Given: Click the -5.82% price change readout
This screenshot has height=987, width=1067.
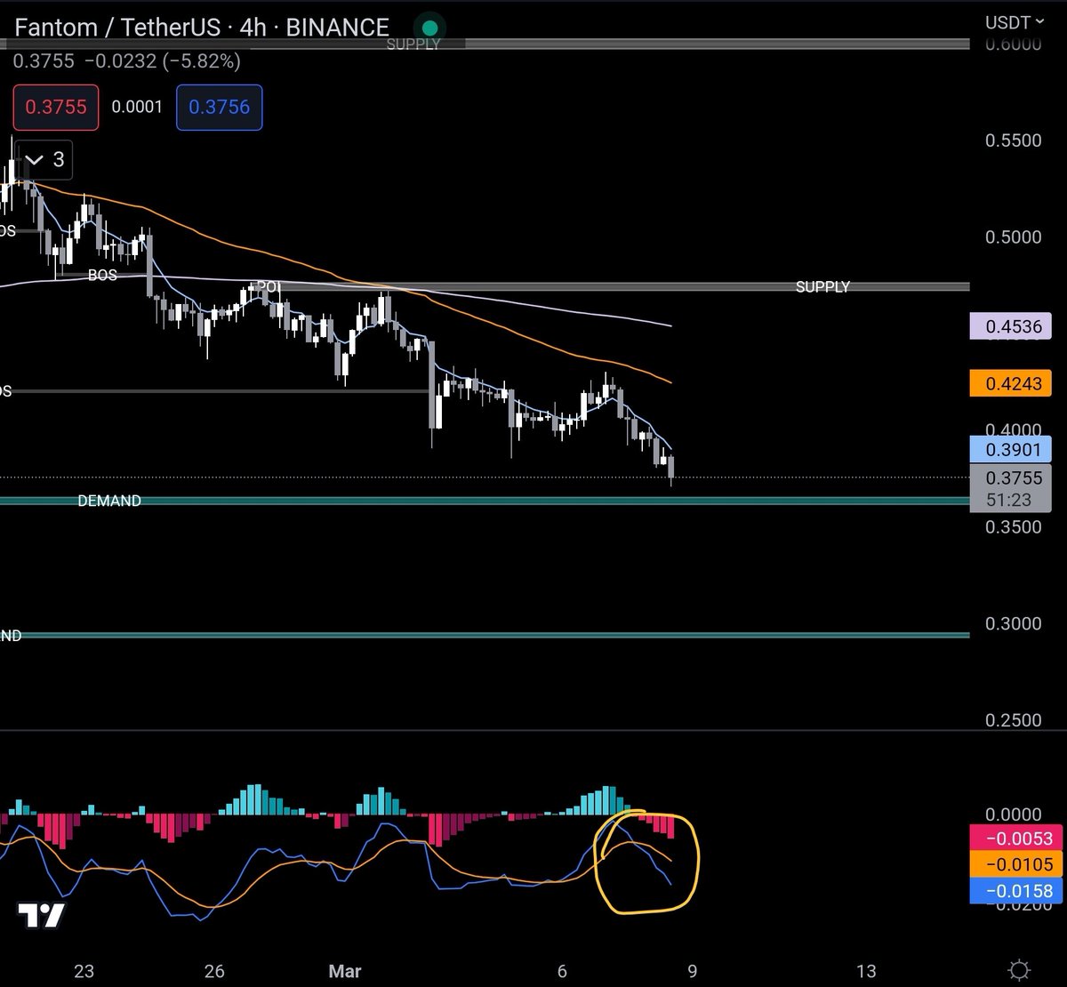Looking at the screenshot, I should (x=201, y=61).
